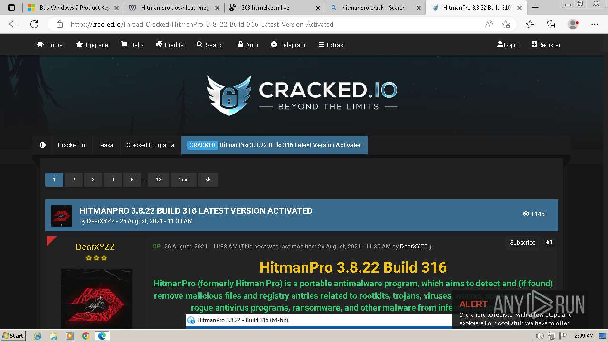
Task: Open the Leaks breadcrumb link
Action: 105,145
